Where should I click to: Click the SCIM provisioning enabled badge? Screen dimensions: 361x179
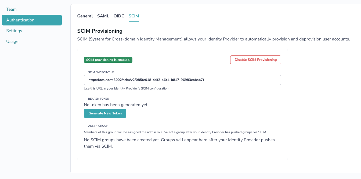click(108, 60)
